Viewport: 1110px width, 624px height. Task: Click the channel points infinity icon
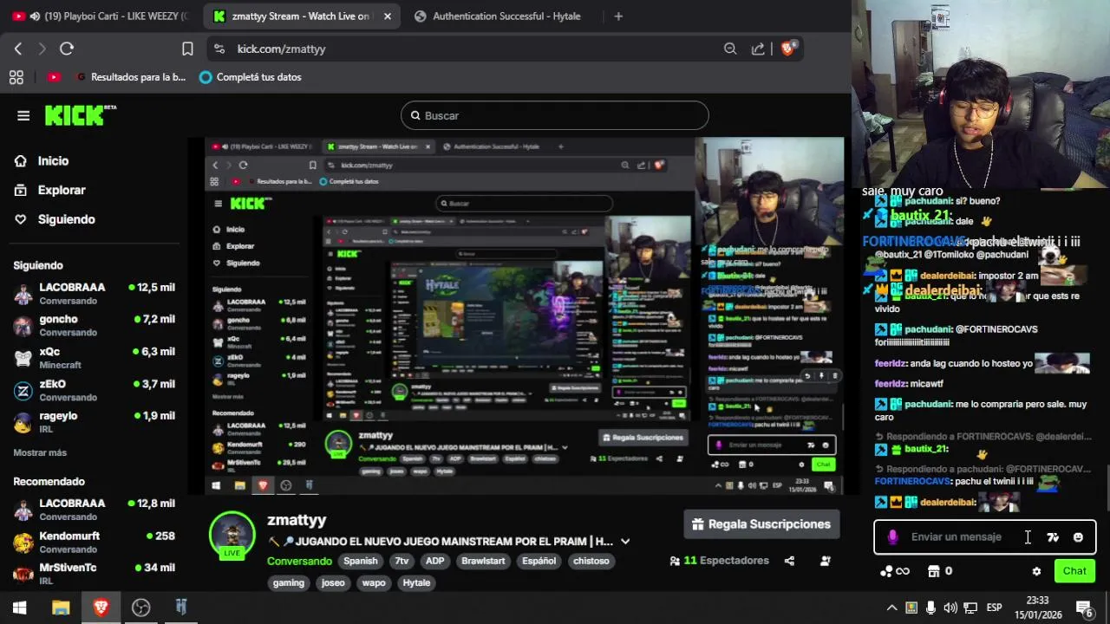pos(895,571)
